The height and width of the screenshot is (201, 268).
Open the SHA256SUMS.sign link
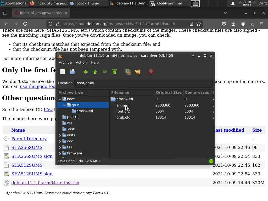coord(32,157)
